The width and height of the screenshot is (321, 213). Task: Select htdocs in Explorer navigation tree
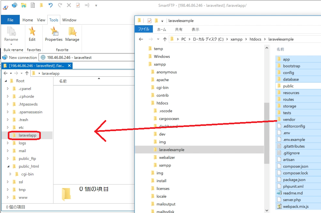[x=162, y=103]
